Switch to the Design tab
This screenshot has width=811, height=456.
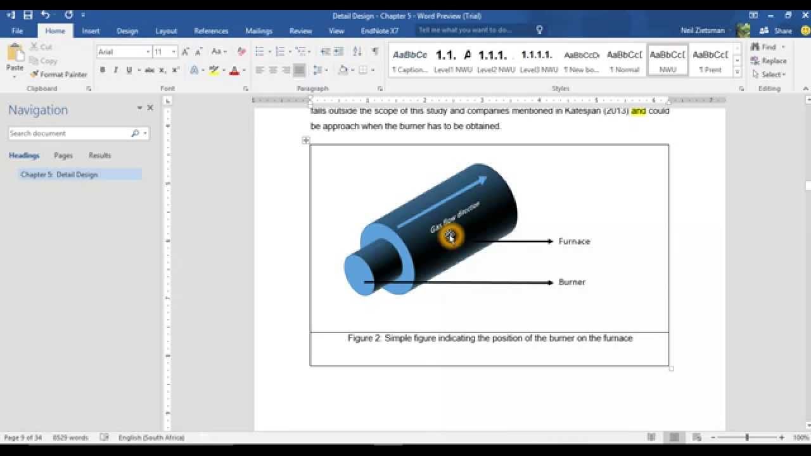127,31
